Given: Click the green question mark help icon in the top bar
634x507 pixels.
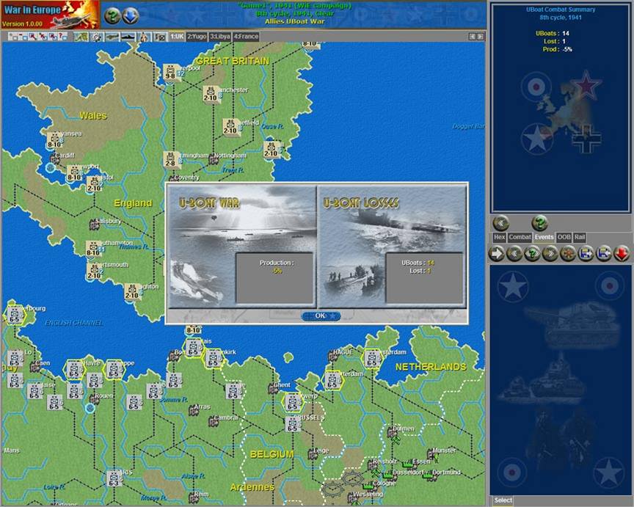Looking at the screenshot, I should click(112, 15).
